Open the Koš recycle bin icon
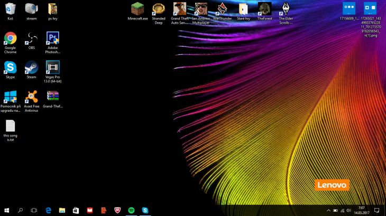 point(11,9)
